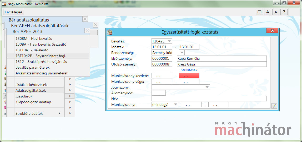
Task: Click Munkaviszony first date field in bottom row
Action: pos(191,105)
